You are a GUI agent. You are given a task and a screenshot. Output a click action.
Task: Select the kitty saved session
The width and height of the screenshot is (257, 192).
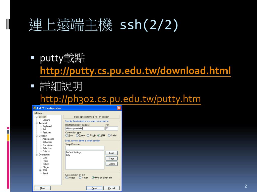pyautogui.click(x=68, y=155)
